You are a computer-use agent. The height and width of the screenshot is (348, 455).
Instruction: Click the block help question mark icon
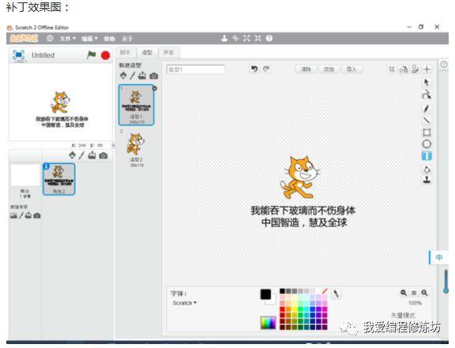[269, 39]
